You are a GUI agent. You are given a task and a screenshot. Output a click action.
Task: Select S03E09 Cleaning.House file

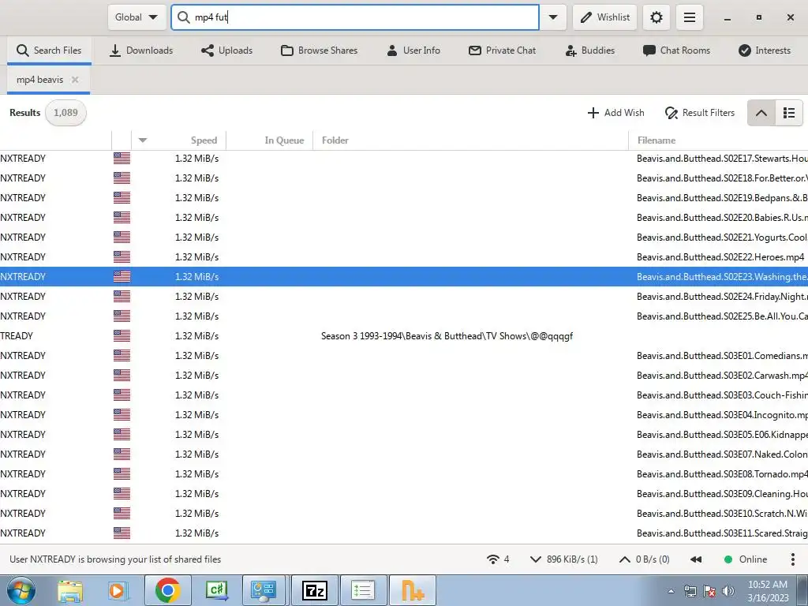coord(404,494)
